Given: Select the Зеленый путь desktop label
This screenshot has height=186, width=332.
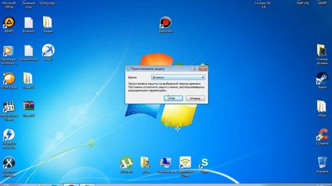Looking at the screenshot, I should [29, 5].
